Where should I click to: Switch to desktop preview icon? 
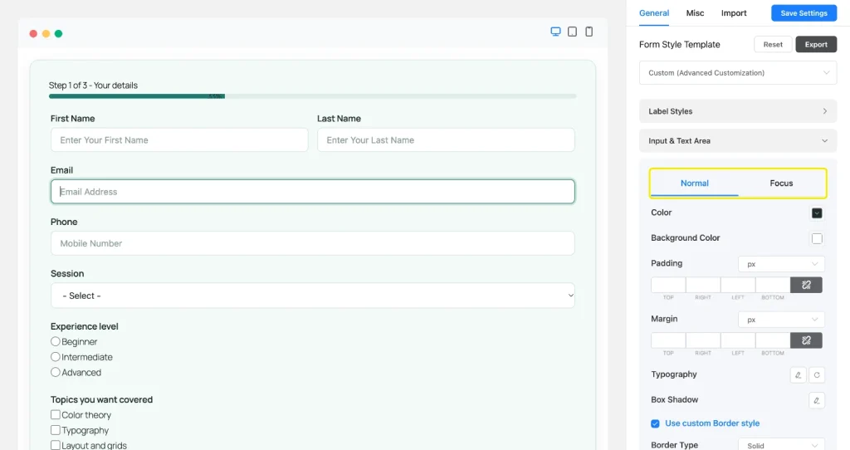click(555, 32)
